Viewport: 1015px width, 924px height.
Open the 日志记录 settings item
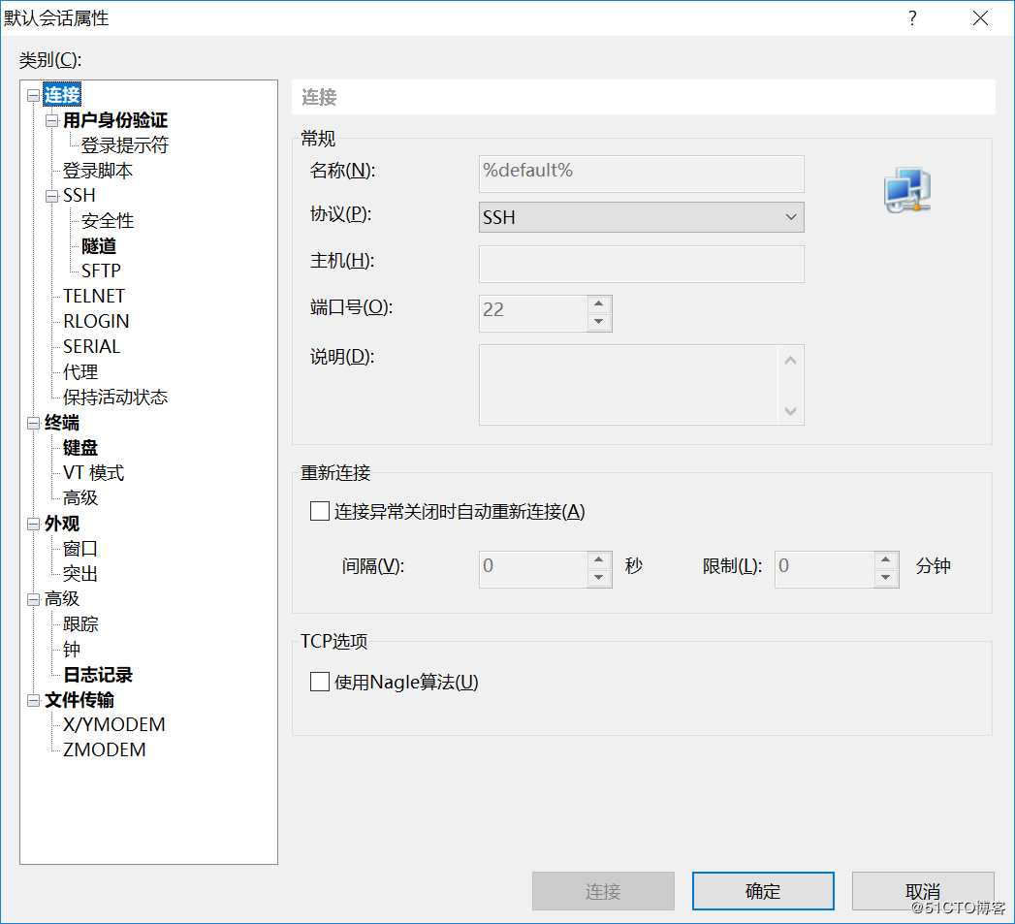point(98,675)
